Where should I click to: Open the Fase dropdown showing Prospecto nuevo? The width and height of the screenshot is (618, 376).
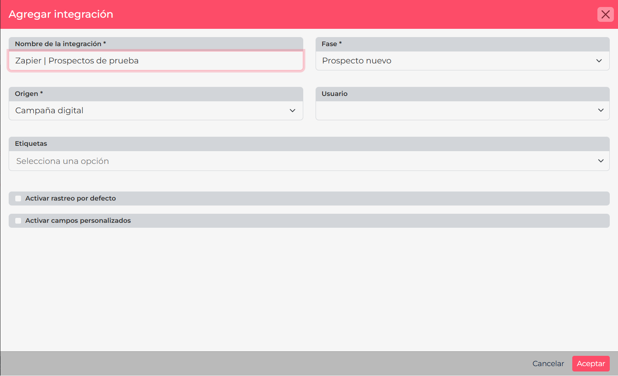click(x=462, y=61)
